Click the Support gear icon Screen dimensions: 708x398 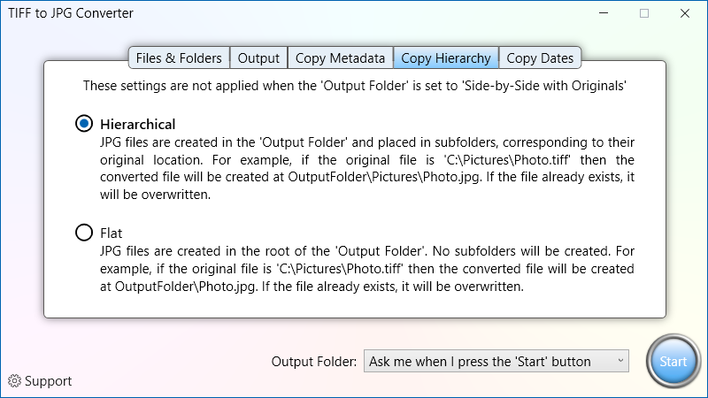14,381
